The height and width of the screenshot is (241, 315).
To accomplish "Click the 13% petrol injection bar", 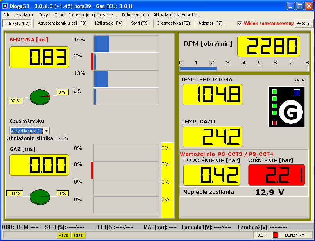I will [101, 79].
